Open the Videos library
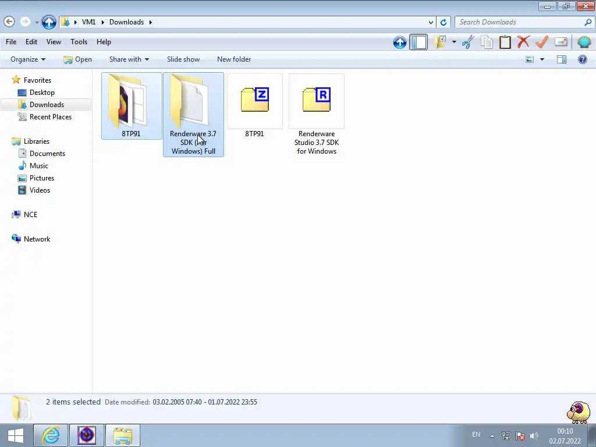Screen dimensions: 596x447 coord(40,190)
